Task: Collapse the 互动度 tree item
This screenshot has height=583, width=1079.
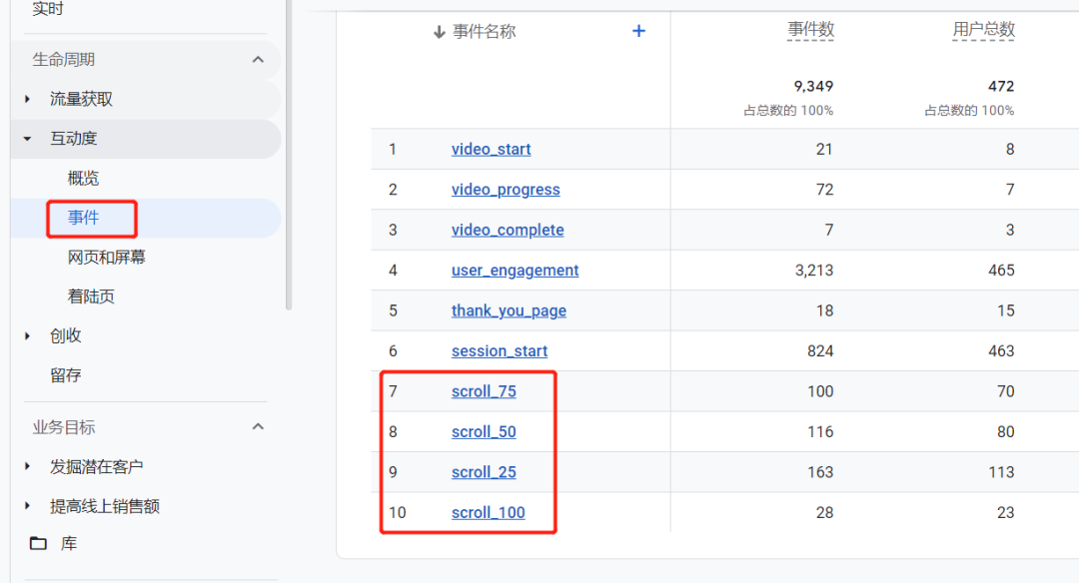Action: pyautogui.click(x=28, y=139)
